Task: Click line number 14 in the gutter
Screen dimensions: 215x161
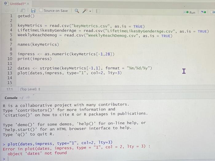Action: pyautogui.click(x=10, y=78)
